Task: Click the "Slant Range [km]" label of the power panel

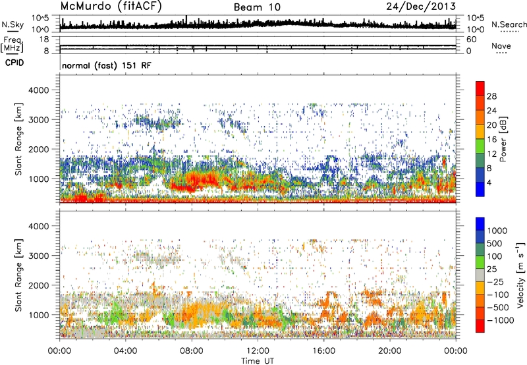Action: click(x=18, y=139)
